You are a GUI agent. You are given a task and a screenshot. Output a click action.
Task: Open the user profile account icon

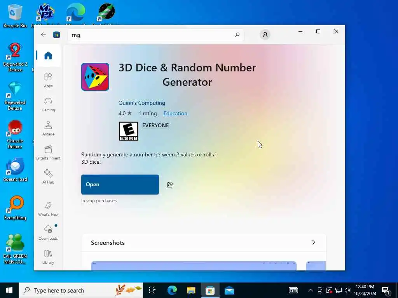265,35
